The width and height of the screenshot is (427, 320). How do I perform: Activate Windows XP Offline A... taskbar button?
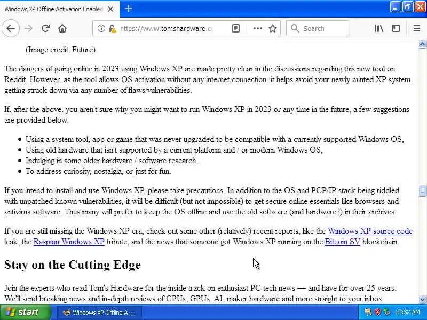99,313
